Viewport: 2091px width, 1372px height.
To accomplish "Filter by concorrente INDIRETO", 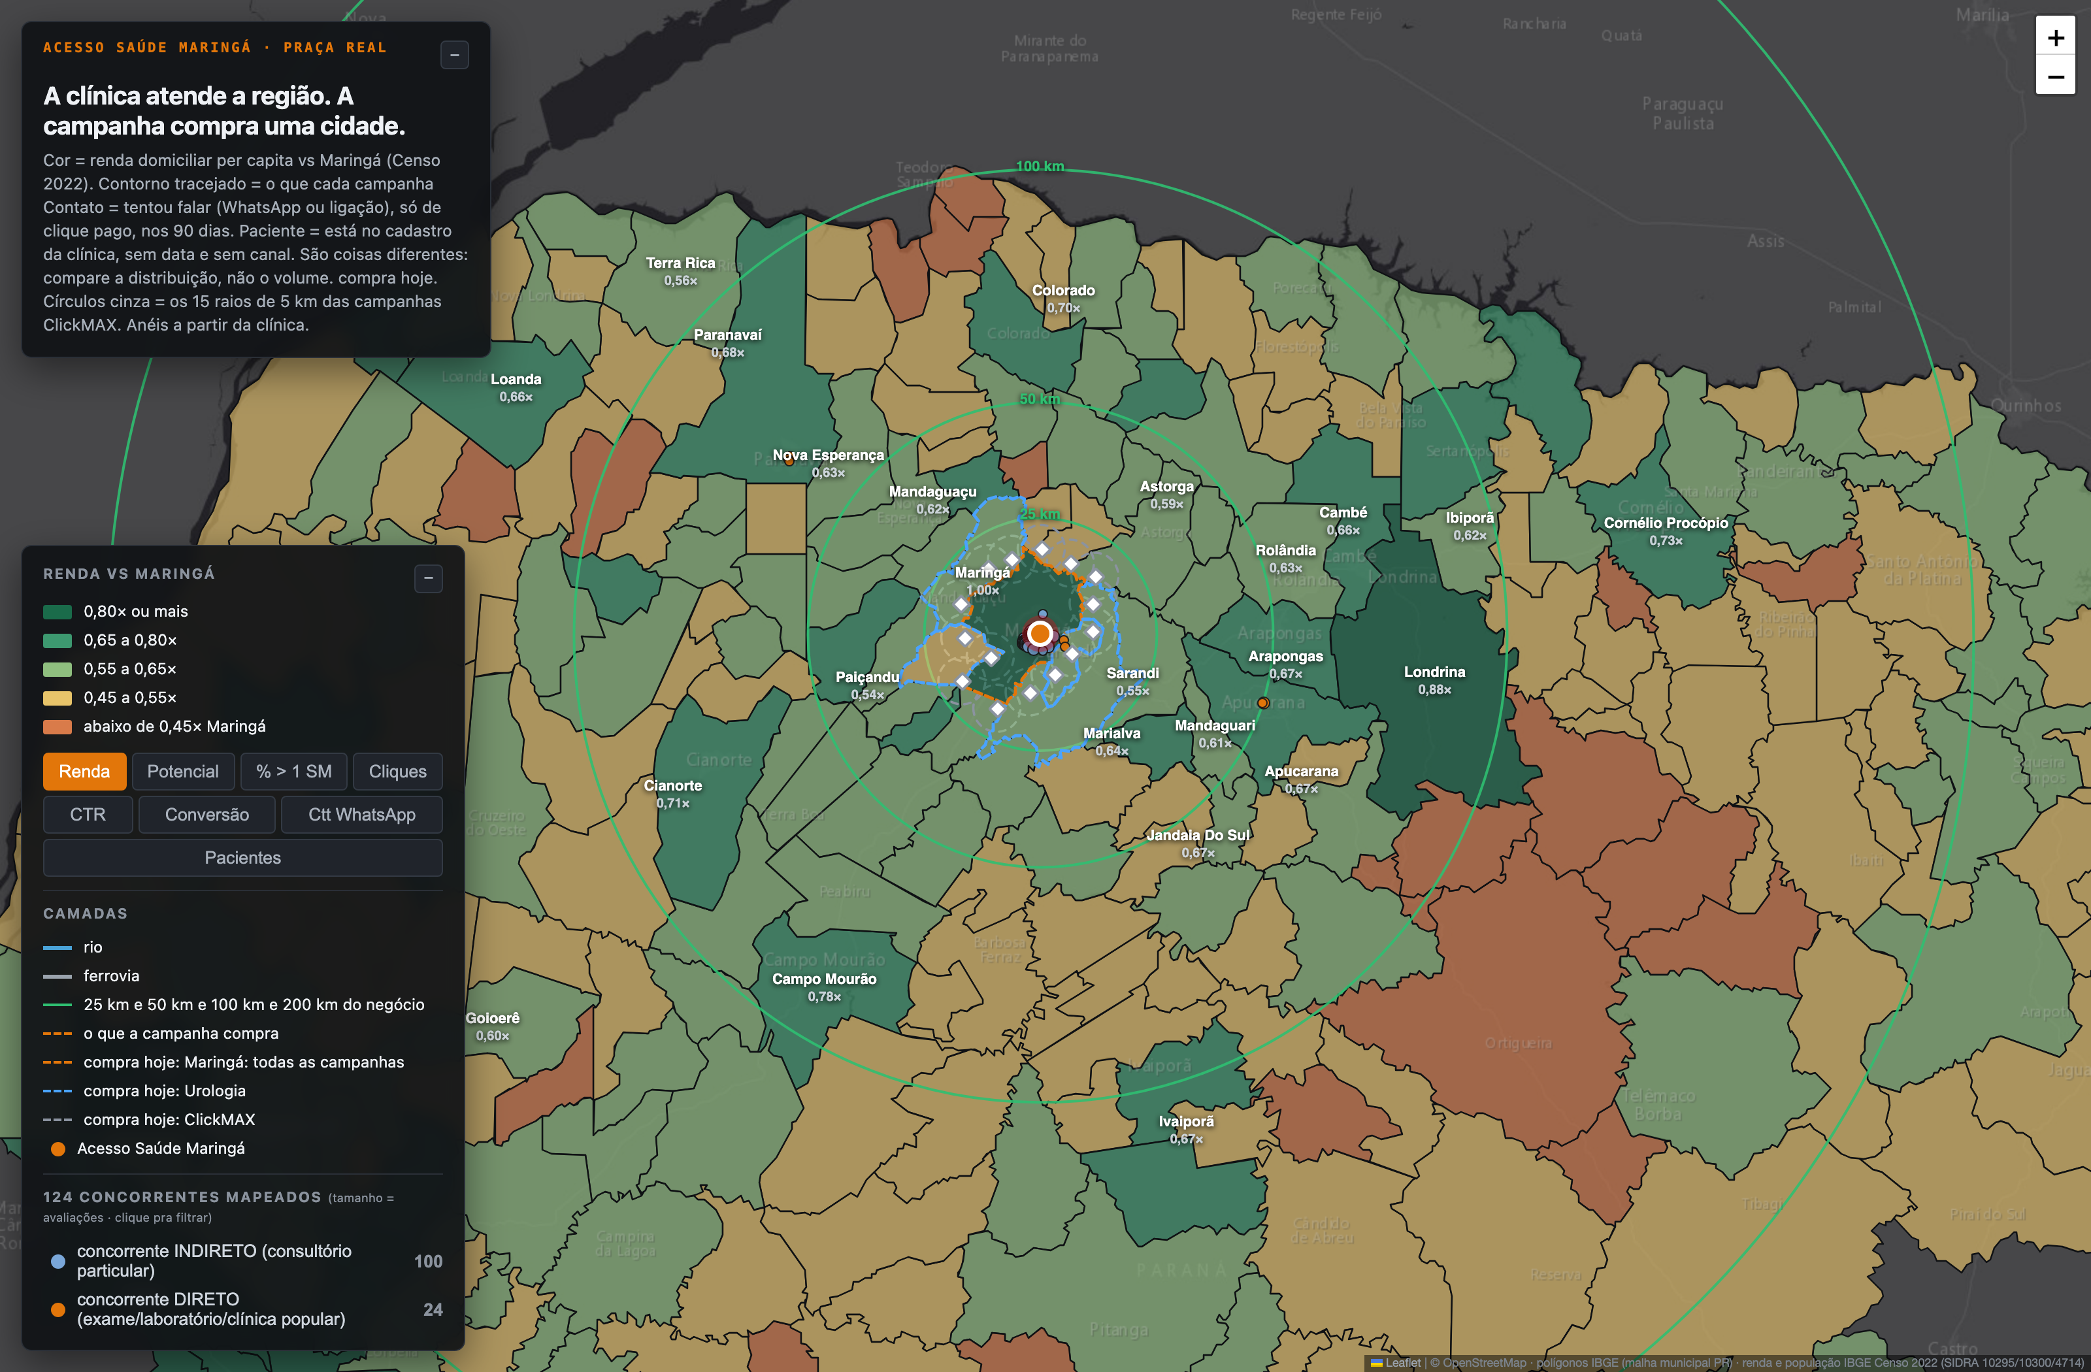I will click(x=242, y=1260).
